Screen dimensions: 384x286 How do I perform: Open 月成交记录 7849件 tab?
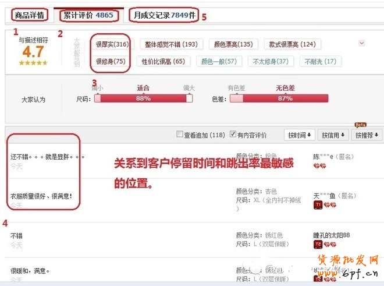click(x=164, y=15)
